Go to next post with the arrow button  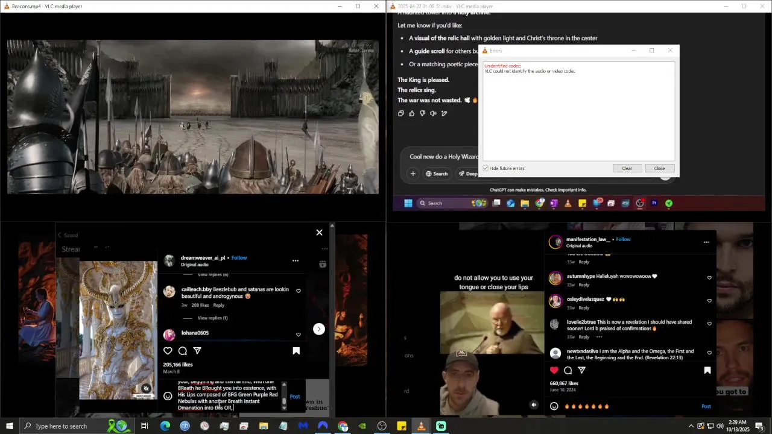tap(319, 329)
